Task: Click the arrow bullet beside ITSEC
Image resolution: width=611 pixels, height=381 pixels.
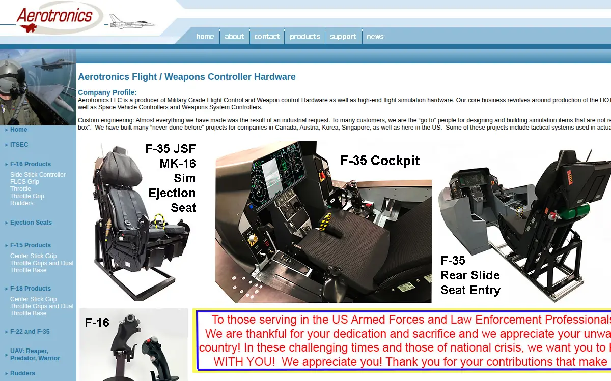Action: (x=7, y=145)
